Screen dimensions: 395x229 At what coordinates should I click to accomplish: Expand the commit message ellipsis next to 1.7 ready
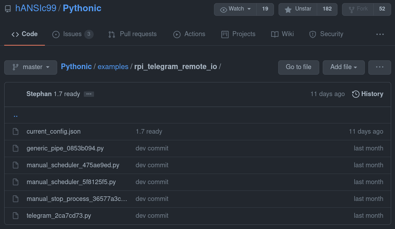point(89,94)
